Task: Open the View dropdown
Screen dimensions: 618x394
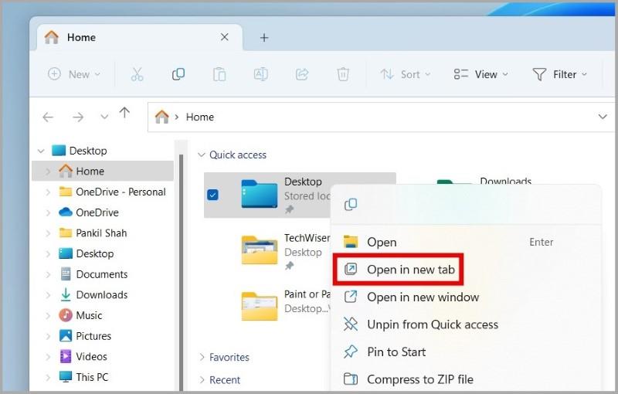Action: pos(480,74)
